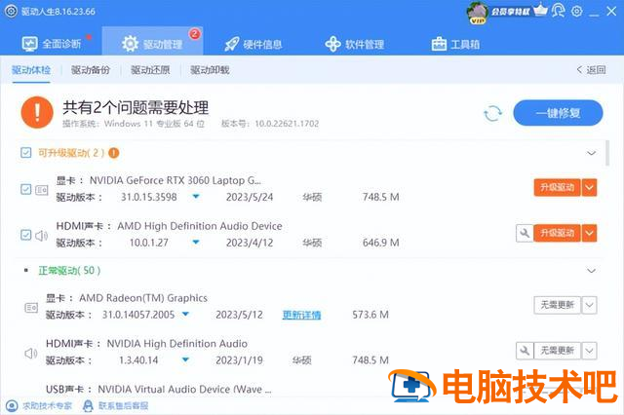This screenshot has height=415, width=624.
Task: Click 无需更新 for NVIDIA High Definition Audio
Action: (557, 351)
